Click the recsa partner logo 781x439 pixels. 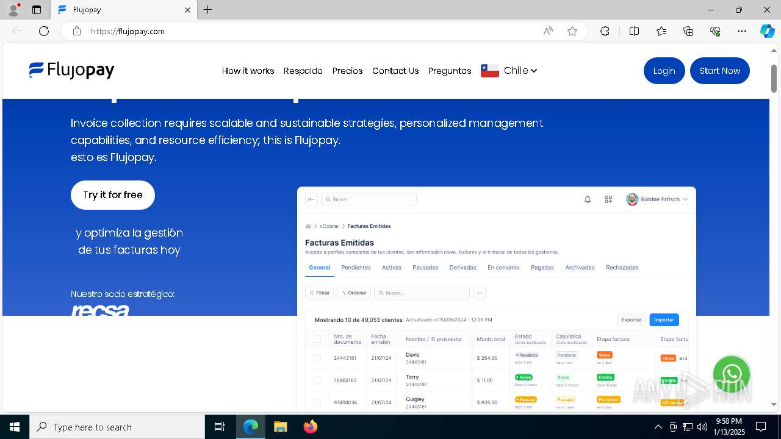point(100,310)
